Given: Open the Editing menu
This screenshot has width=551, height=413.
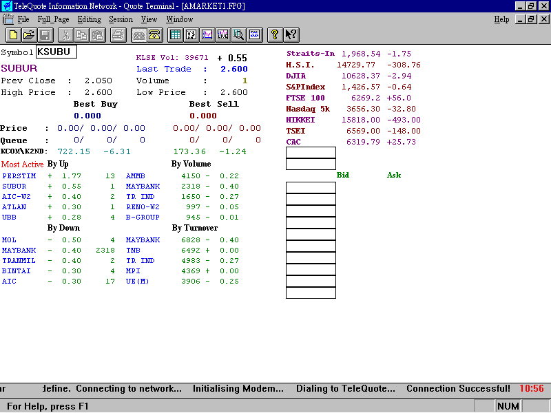Looking at the screenshot, I should 90,19.
